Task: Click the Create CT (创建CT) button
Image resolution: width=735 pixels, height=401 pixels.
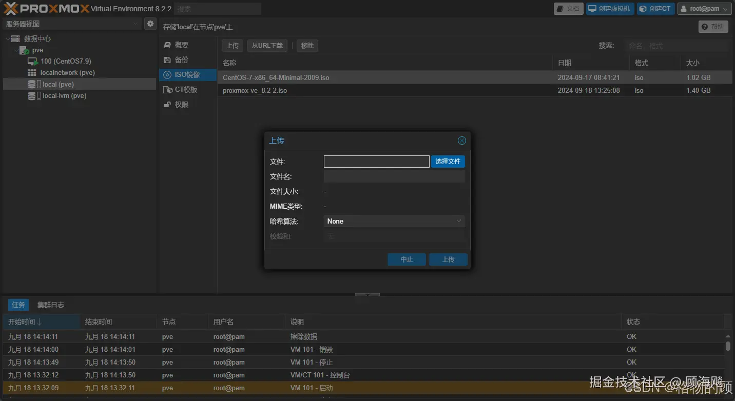Action: (x=656, y=9)
